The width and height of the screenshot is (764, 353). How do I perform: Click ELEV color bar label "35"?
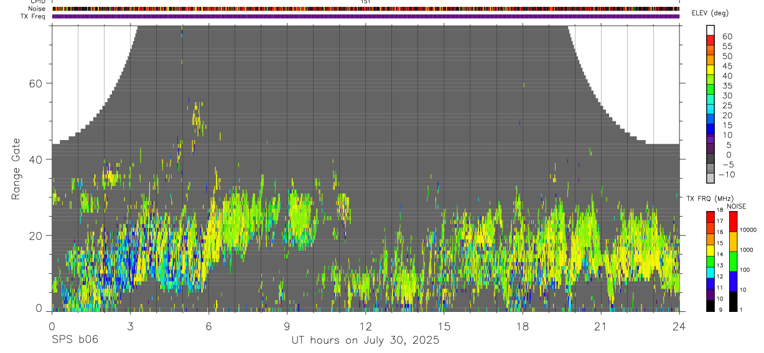click(x=727, y=86)
